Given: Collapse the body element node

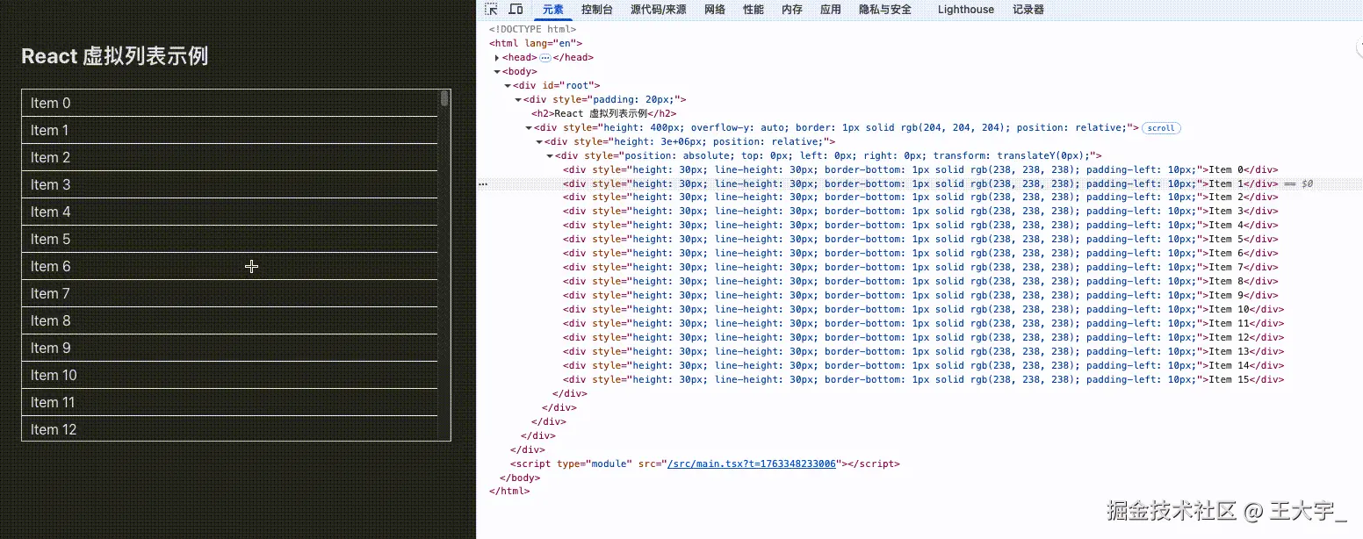Looking at the screenshot, I should pyautogui.click(x=497, y=72).
